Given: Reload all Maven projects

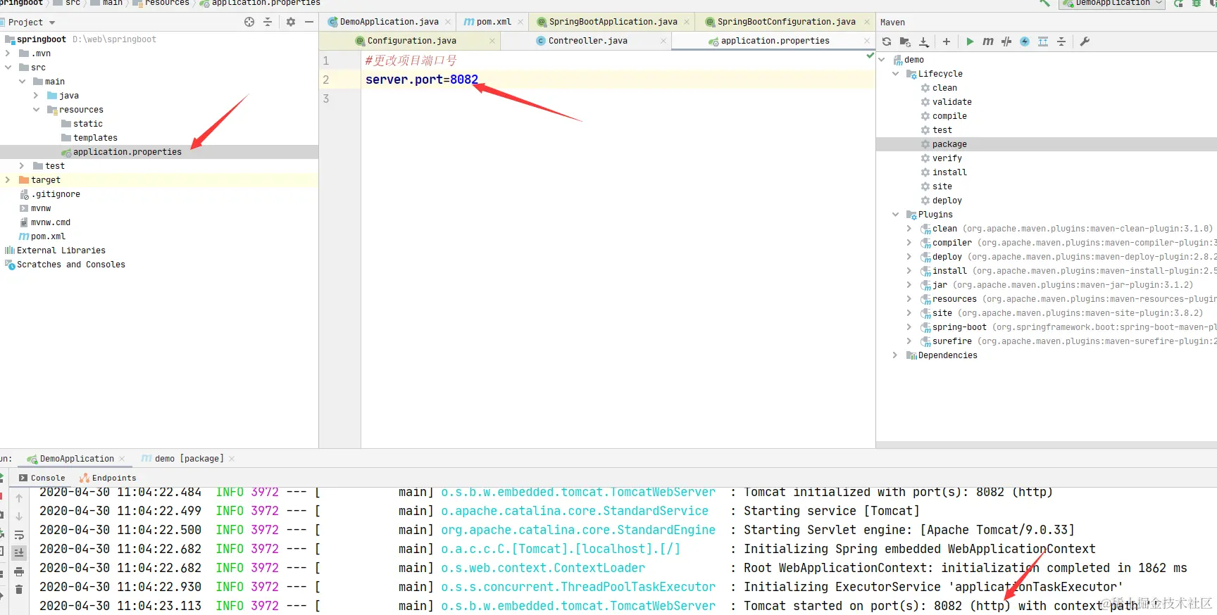Looking at the screenshot, I should (x=887, y=42).
